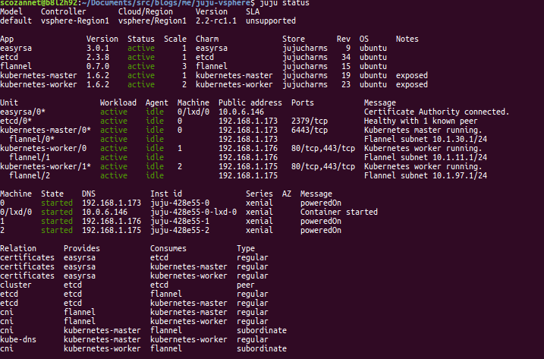Image resolution: width=544 pixels, height=359 pixels.
Task: Click the 'kubernetes-worker/1*' unit name
Action: [x=46, y=165]
